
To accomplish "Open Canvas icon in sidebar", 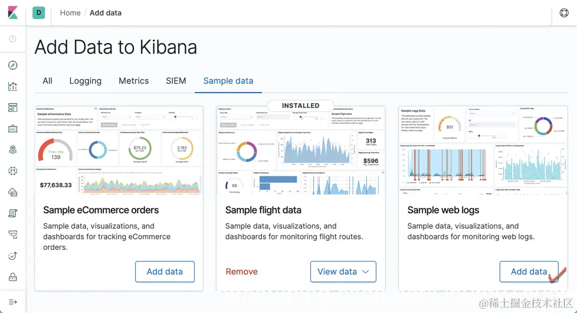I will click(12, 129).
